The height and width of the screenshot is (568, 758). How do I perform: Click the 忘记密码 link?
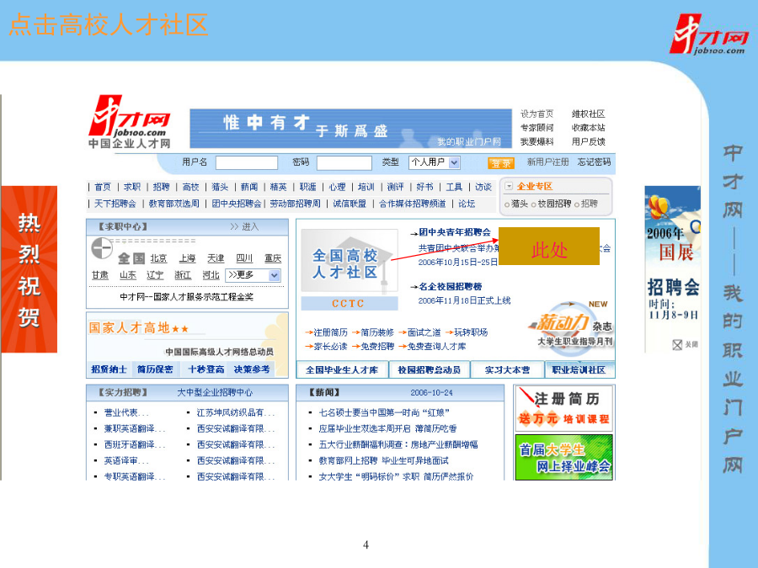coord(594,162)
